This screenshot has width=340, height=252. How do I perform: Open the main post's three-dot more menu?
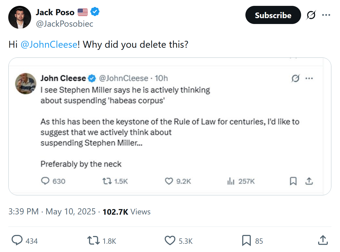326,15
